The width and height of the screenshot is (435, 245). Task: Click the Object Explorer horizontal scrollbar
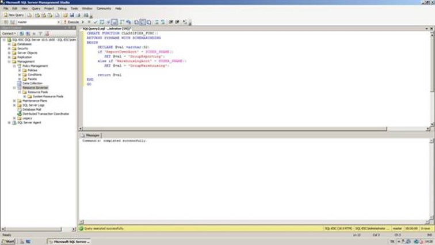32,229
